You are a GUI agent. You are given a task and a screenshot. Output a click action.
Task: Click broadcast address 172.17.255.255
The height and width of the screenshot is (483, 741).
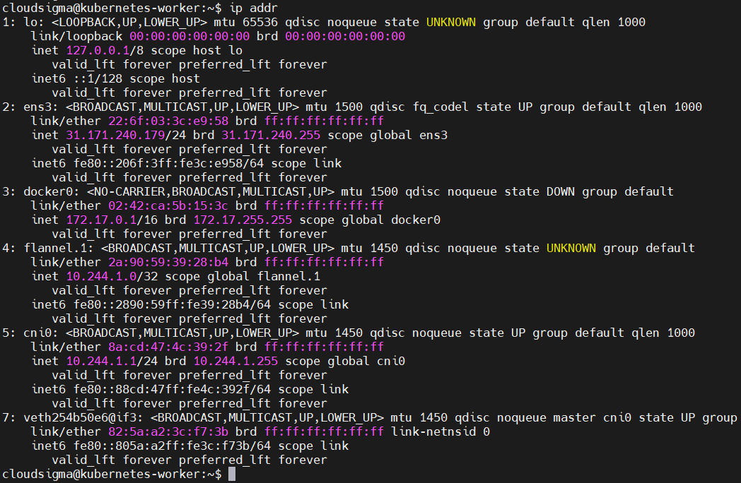pyautogui.click(x=243, y=220)
